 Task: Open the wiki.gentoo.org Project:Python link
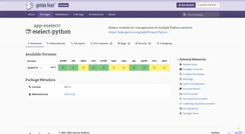[138, 32]
